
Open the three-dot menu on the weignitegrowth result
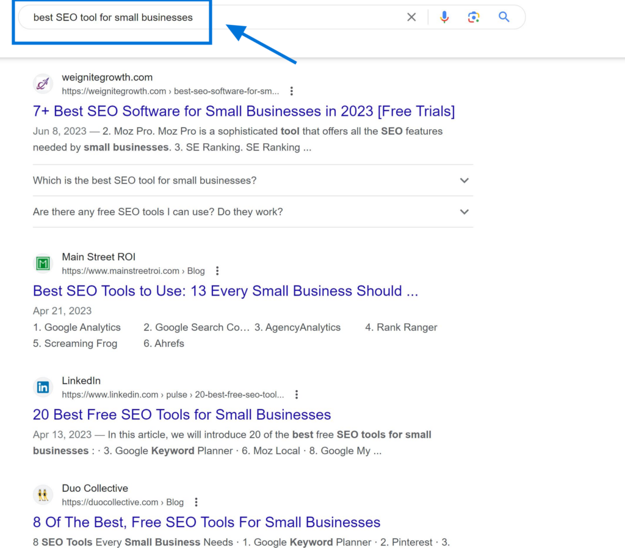point(292,90)
